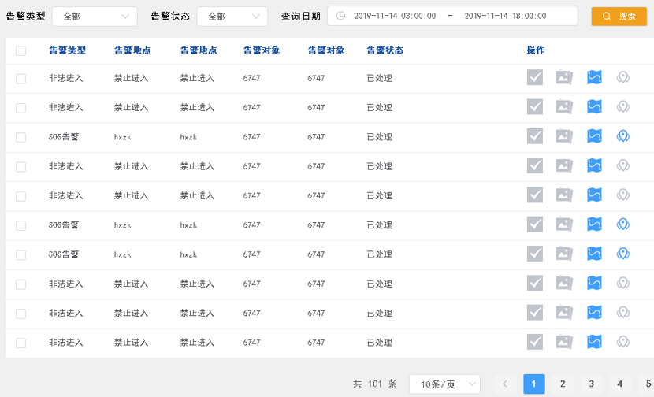Click the grey location pin in first row
Screen dimensions: 654x397
pyautogui.click(x=623, y=77)
